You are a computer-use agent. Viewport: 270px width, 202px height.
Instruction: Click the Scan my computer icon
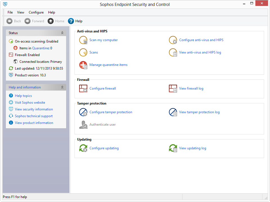83,40
